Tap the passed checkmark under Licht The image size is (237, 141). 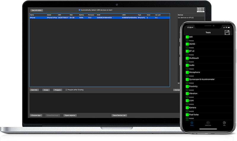187,104
